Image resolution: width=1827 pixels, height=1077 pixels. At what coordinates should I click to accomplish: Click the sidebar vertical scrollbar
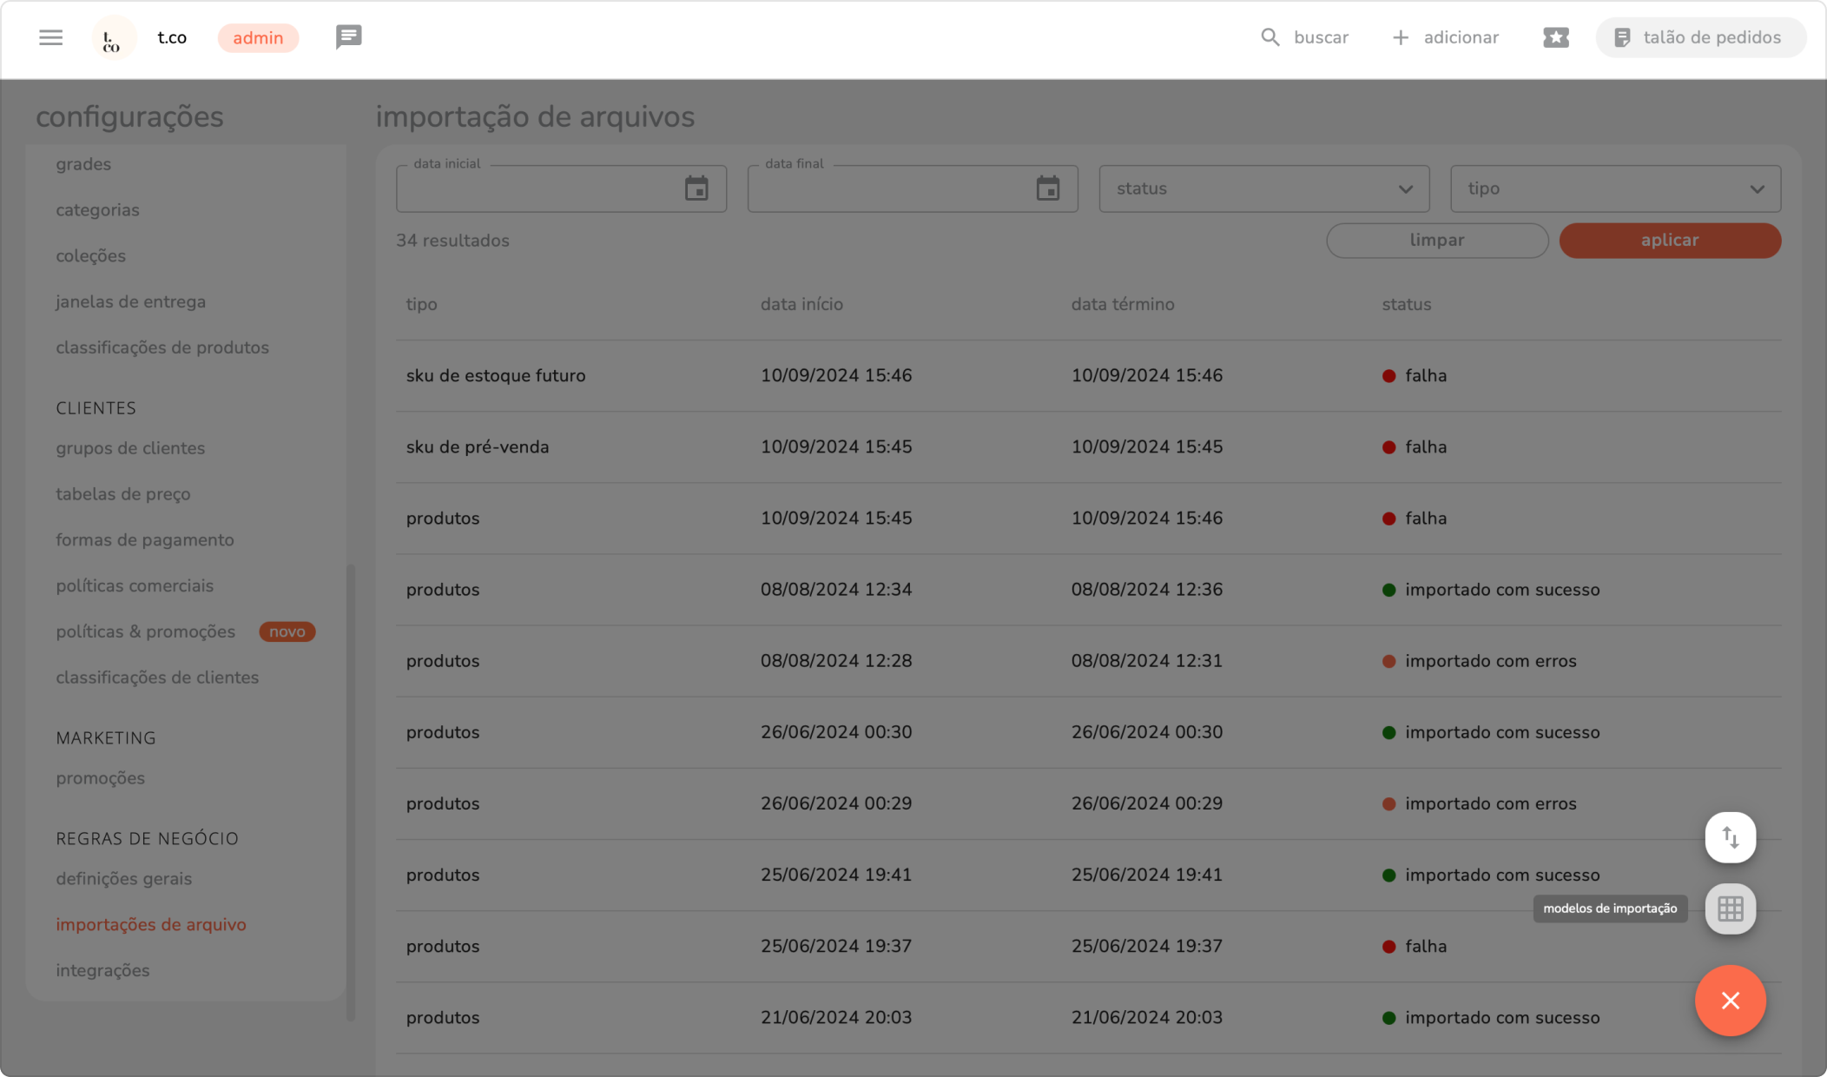point(351,790)
